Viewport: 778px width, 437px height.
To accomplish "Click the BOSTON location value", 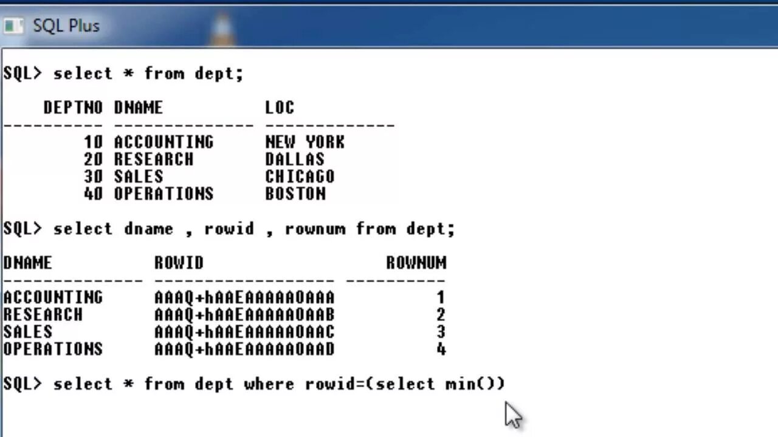I will click(295, 194).
